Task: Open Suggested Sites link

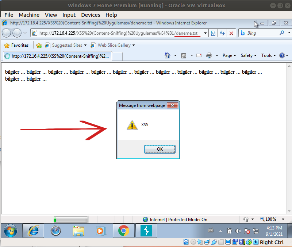Action: coord(66,45)
